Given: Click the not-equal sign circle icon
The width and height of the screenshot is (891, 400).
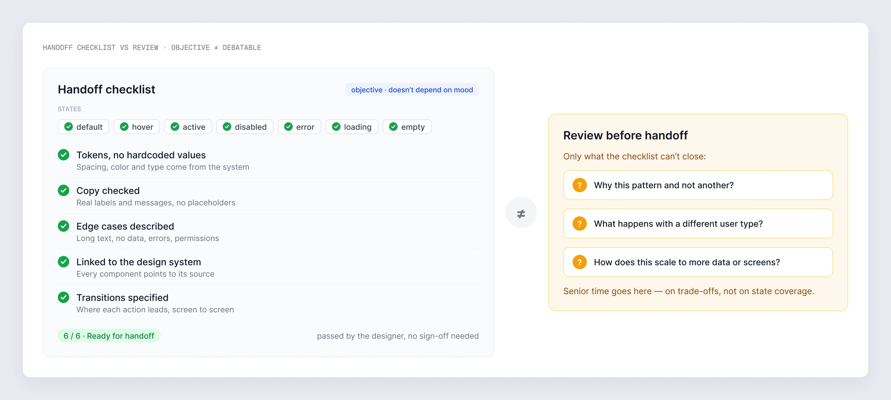Looking at the screenshot, I should [521, 213].
